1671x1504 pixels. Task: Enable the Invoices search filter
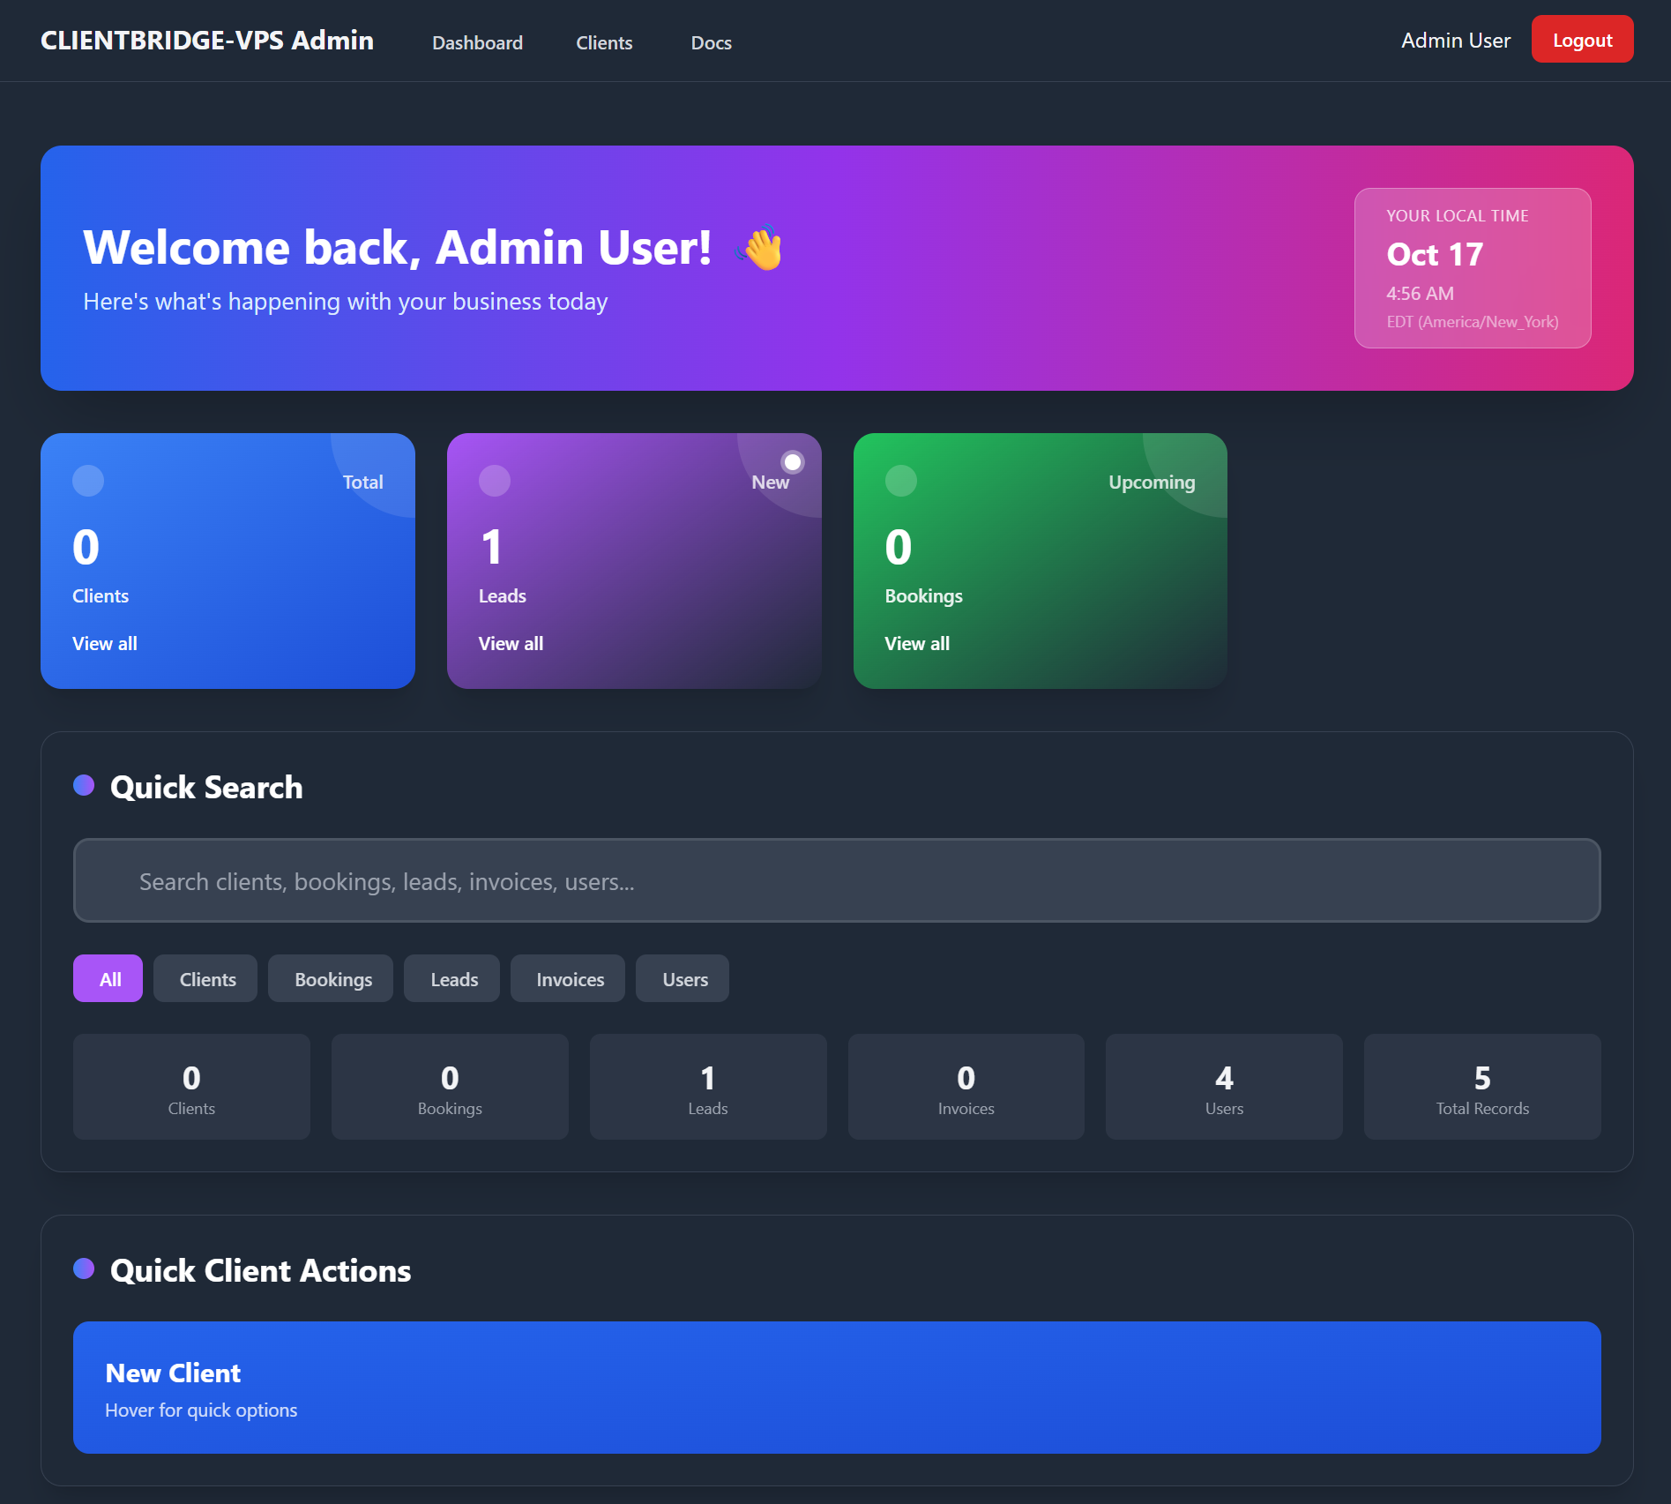pyautogui.click(x=568, y=978)
